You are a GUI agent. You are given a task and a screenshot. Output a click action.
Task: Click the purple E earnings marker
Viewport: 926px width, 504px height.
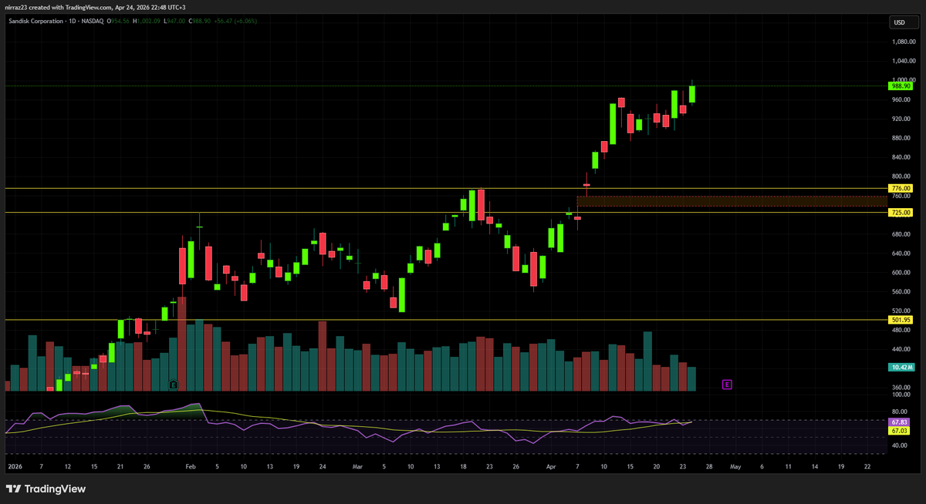(726, 384)
